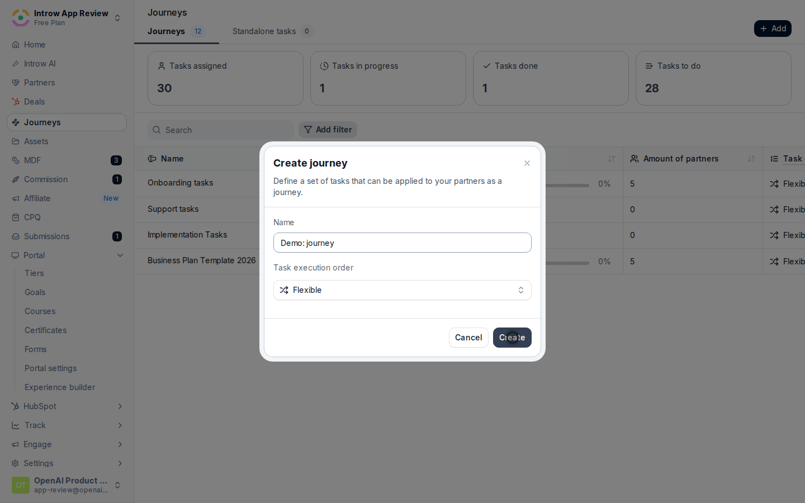805x503 pixels.
Task: Open the Task execution order dropdown
Action: click(402, 290)
